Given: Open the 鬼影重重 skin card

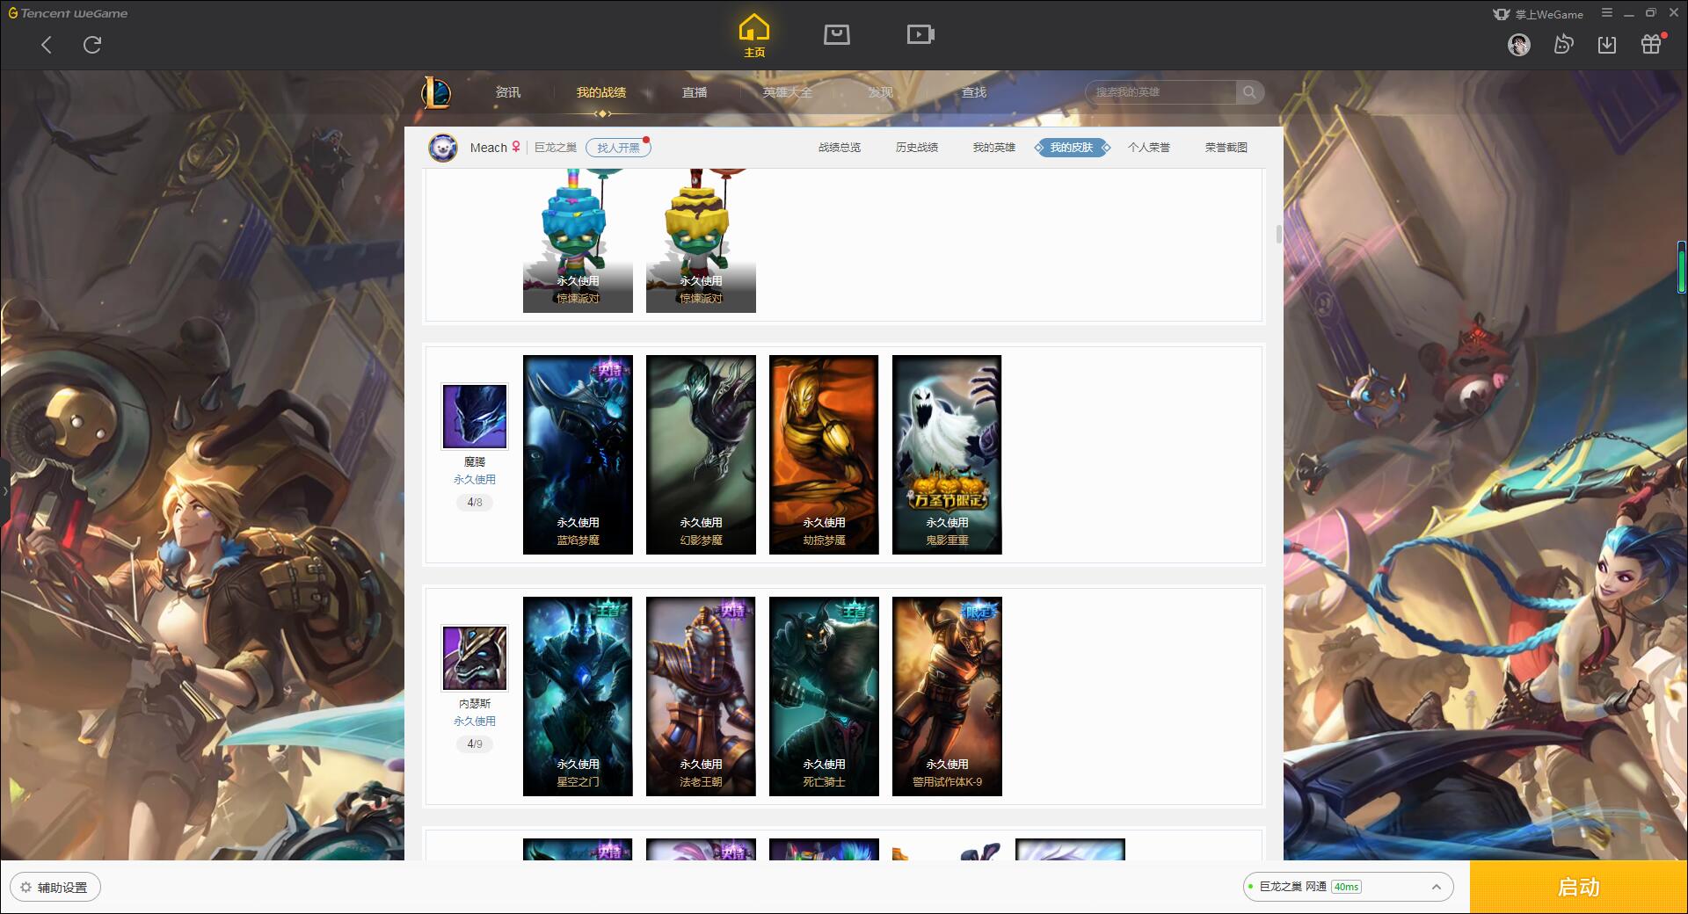Looking at the screenshot, I should (x=947, y=454).
